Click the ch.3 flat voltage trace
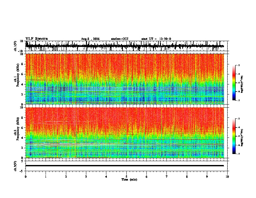Screen dimensions: 256x198 point(125,166)
